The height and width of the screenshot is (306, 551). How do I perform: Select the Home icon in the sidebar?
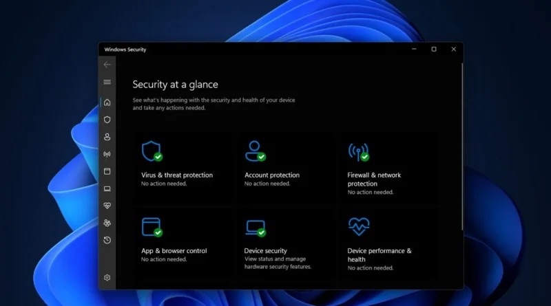107,102
